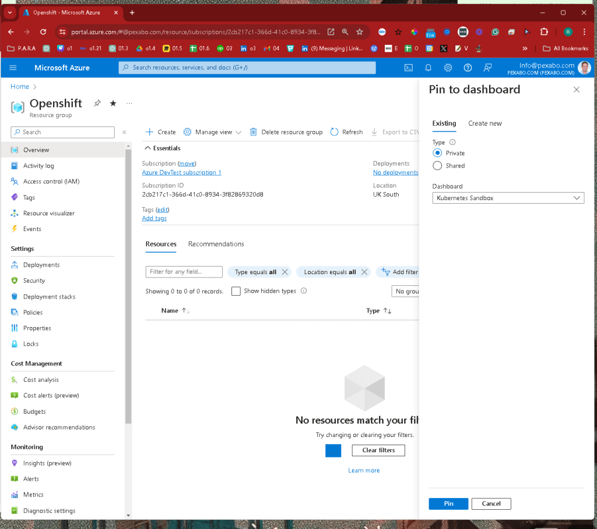Remove the Type equals all filter
The image size is (597, 529).
click(285, 272)
